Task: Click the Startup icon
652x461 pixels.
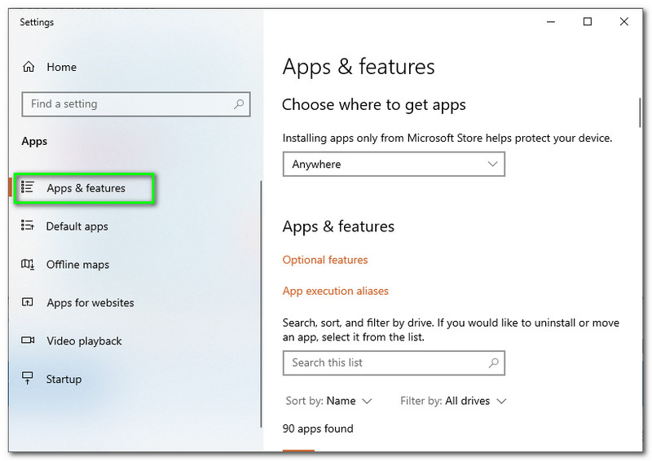Action: click(x=28, y=378)
